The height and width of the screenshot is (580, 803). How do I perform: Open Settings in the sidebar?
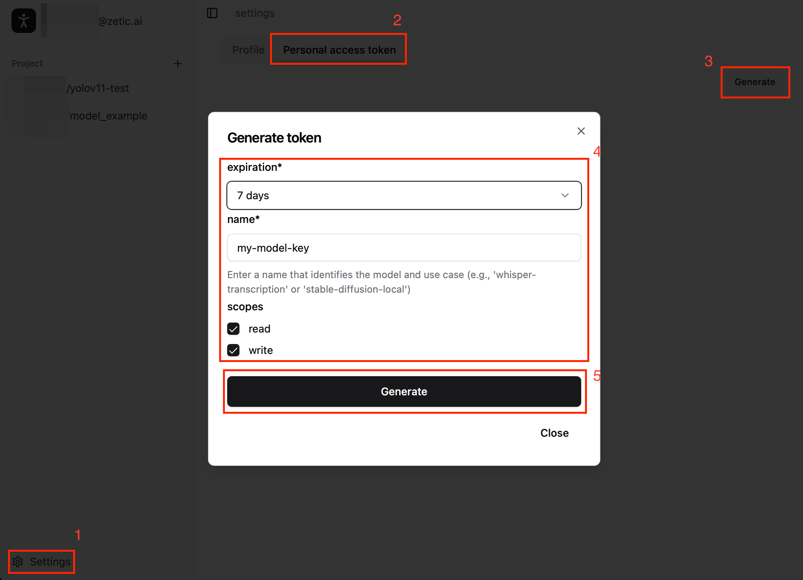(42, 562)
